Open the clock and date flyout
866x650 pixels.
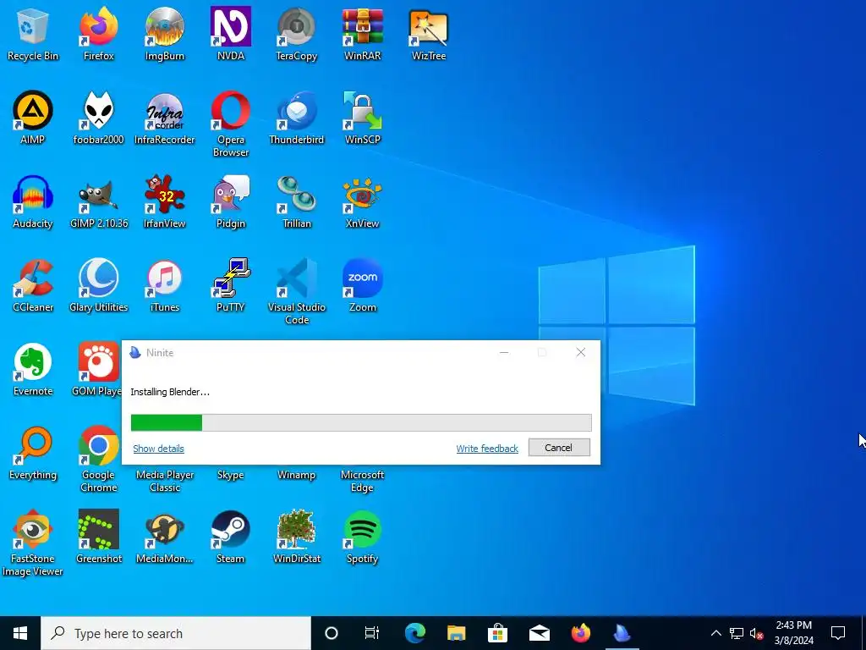pos(793,633)
